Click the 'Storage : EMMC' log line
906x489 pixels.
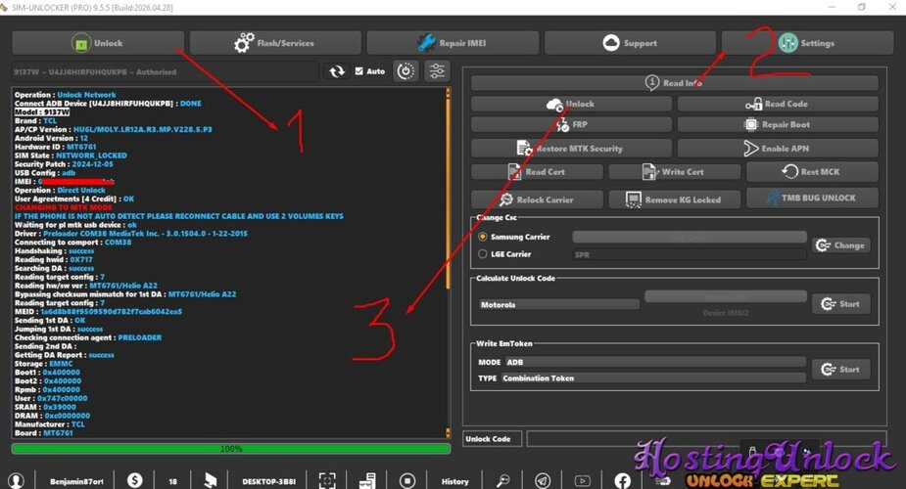click(x=44, y=363)
